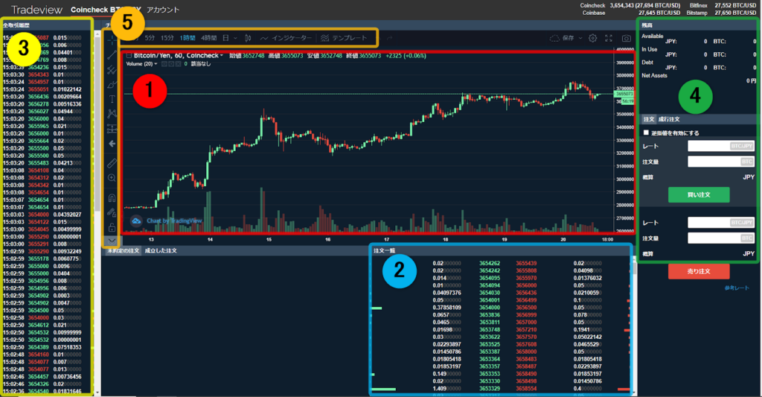Focus the buy 注文量 input field
This screenshot has height=397, width=762.
tap(721, 162)
